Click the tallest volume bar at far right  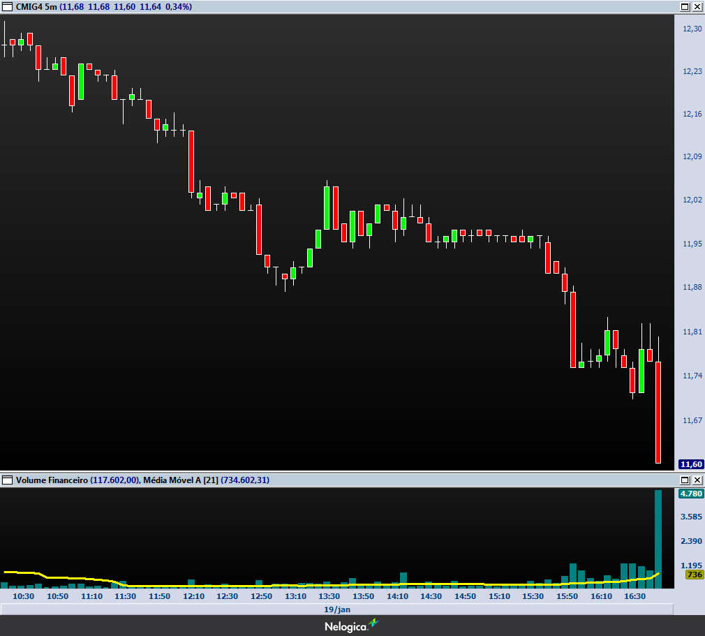pyautogui.click(x=658, y=538)
